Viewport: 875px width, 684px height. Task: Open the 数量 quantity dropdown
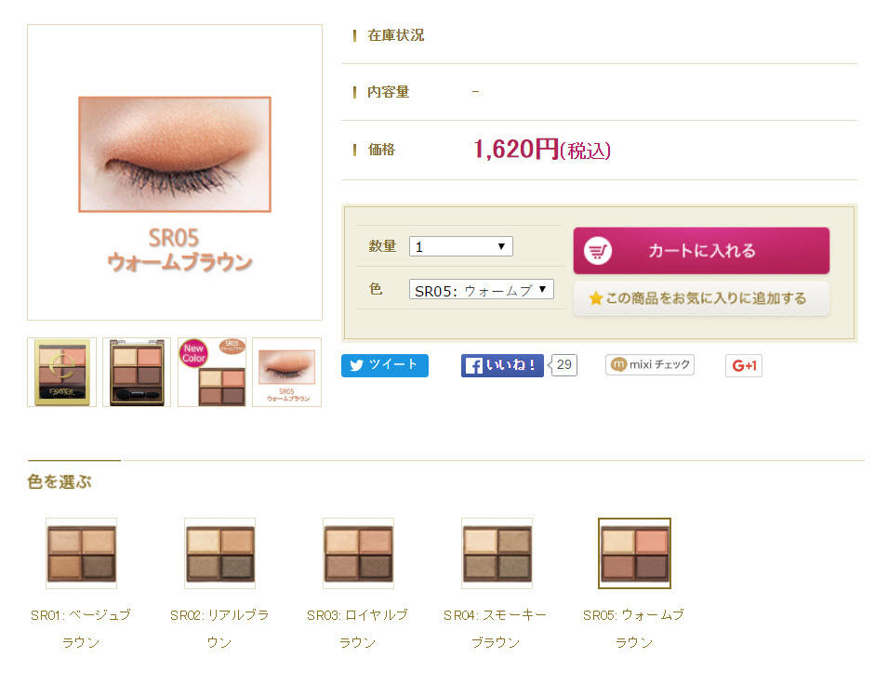click(x=461, y=246)
